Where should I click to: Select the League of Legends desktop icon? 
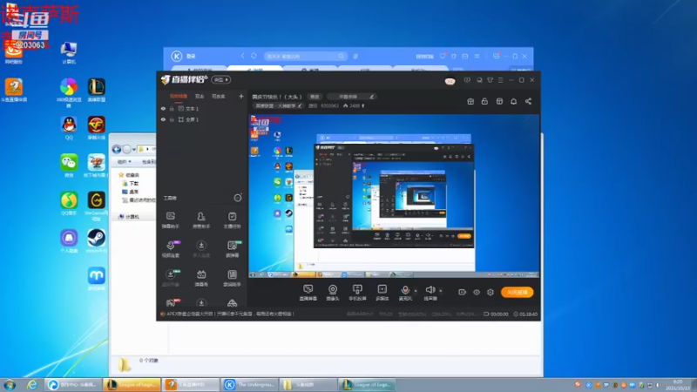(x=96, y=91)
